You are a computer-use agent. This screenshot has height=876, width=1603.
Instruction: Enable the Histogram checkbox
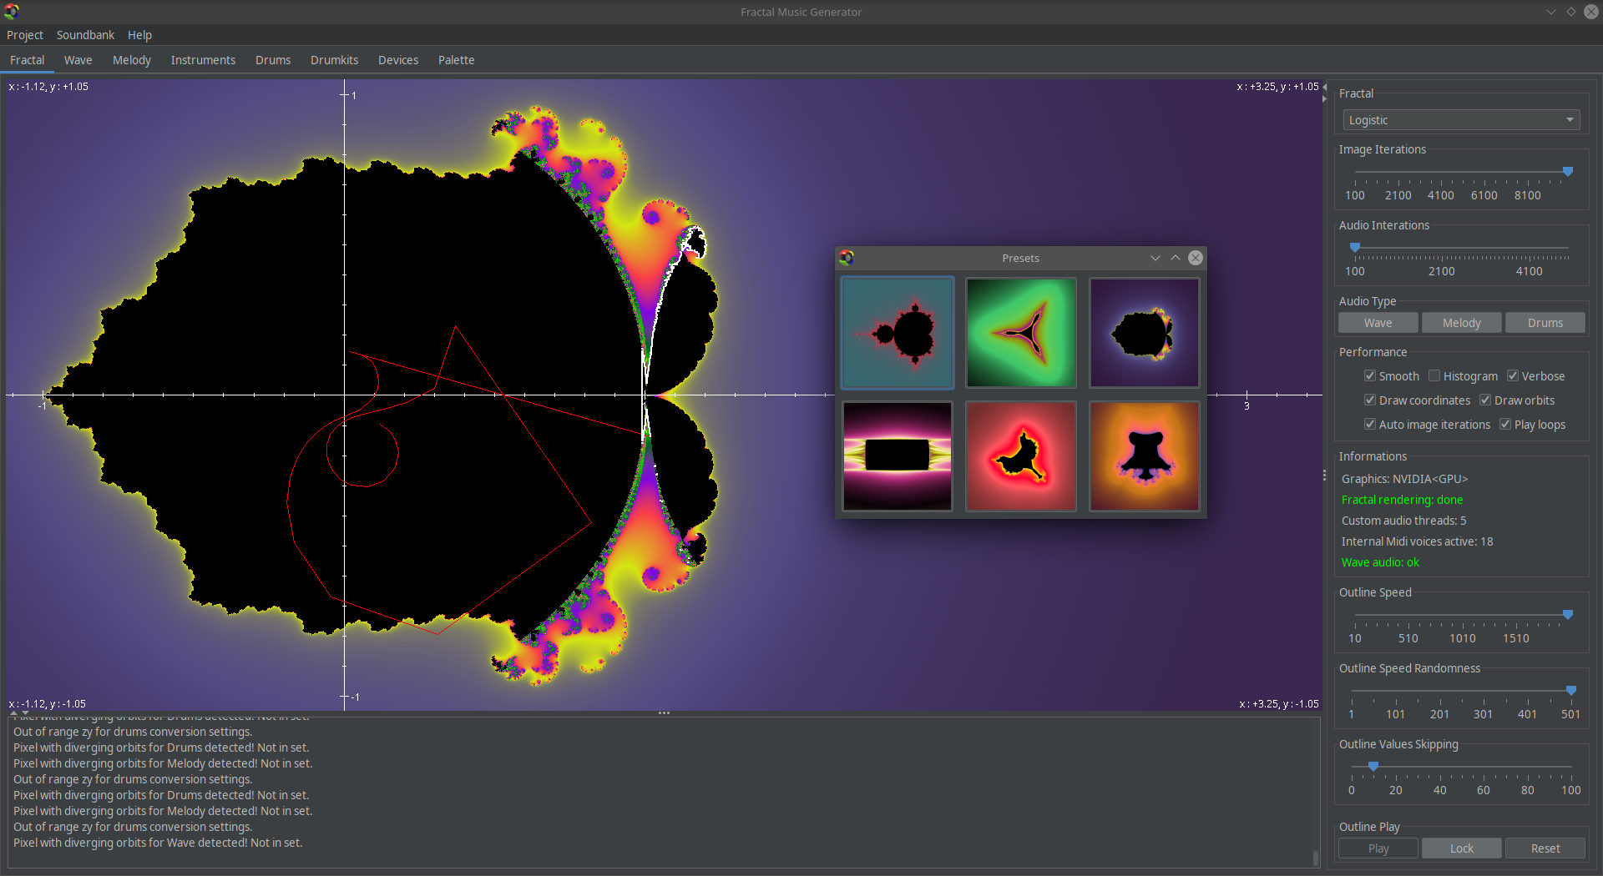click(1434, 376)
